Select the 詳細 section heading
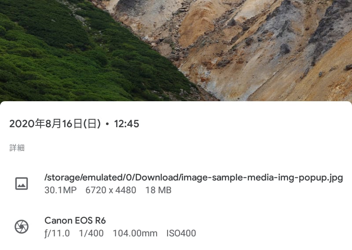This screenshot has width=352, height=250. tap(17, 148)
